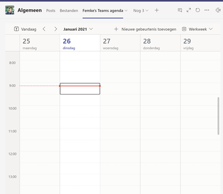Click the 10:00 time label
The width and height of the screenshot is (223, 194).
tap(13, 109)
